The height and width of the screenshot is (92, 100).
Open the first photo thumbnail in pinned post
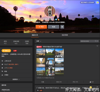(x=41, y=53)
